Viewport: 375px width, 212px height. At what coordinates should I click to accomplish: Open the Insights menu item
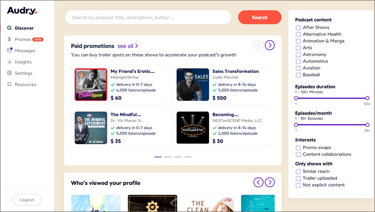pyautogui.click(x=23, y=62)
